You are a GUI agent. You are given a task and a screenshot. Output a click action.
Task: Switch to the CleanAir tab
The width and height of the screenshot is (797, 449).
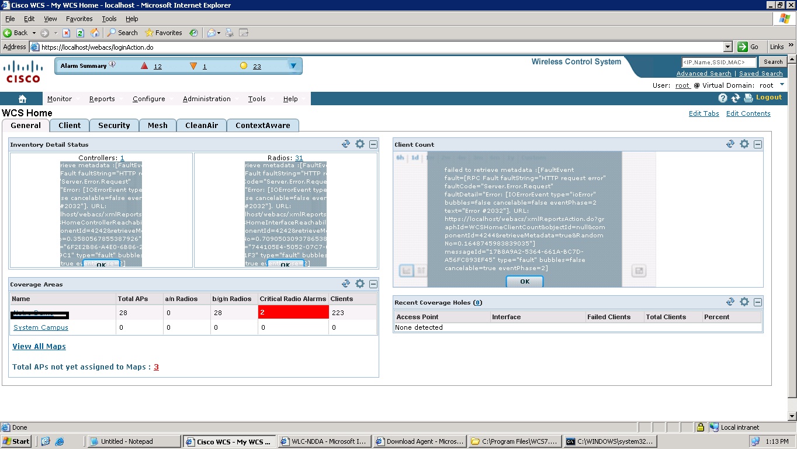pos(202,125)
